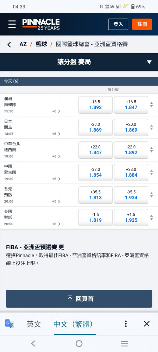Click the orange 註冊 register button
Viewport: 158px width, 352px height.
(x=142, y=24)
